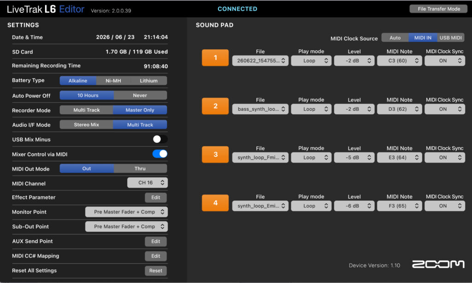The width and height of the screenshot is (472, 283).
Task: Set Auto Power Off to 10 Hours
Action: click(88, 95)
